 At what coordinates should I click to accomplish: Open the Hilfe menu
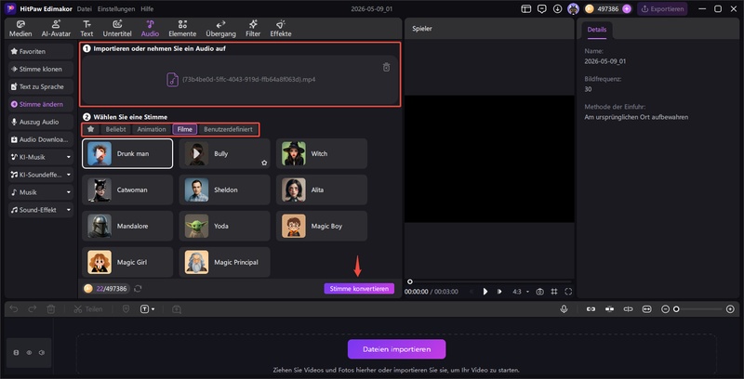click(147, 9)
